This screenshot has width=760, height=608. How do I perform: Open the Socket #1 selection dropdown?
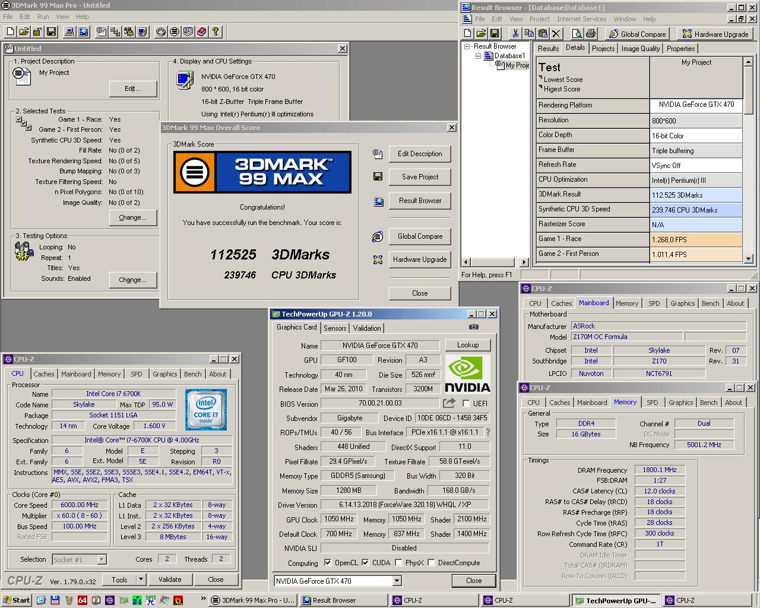tap(102, 559)
